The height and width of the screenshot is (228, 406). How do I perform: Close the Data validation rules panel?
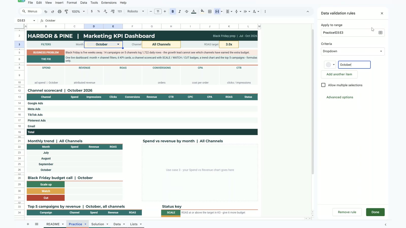point(382,13)
